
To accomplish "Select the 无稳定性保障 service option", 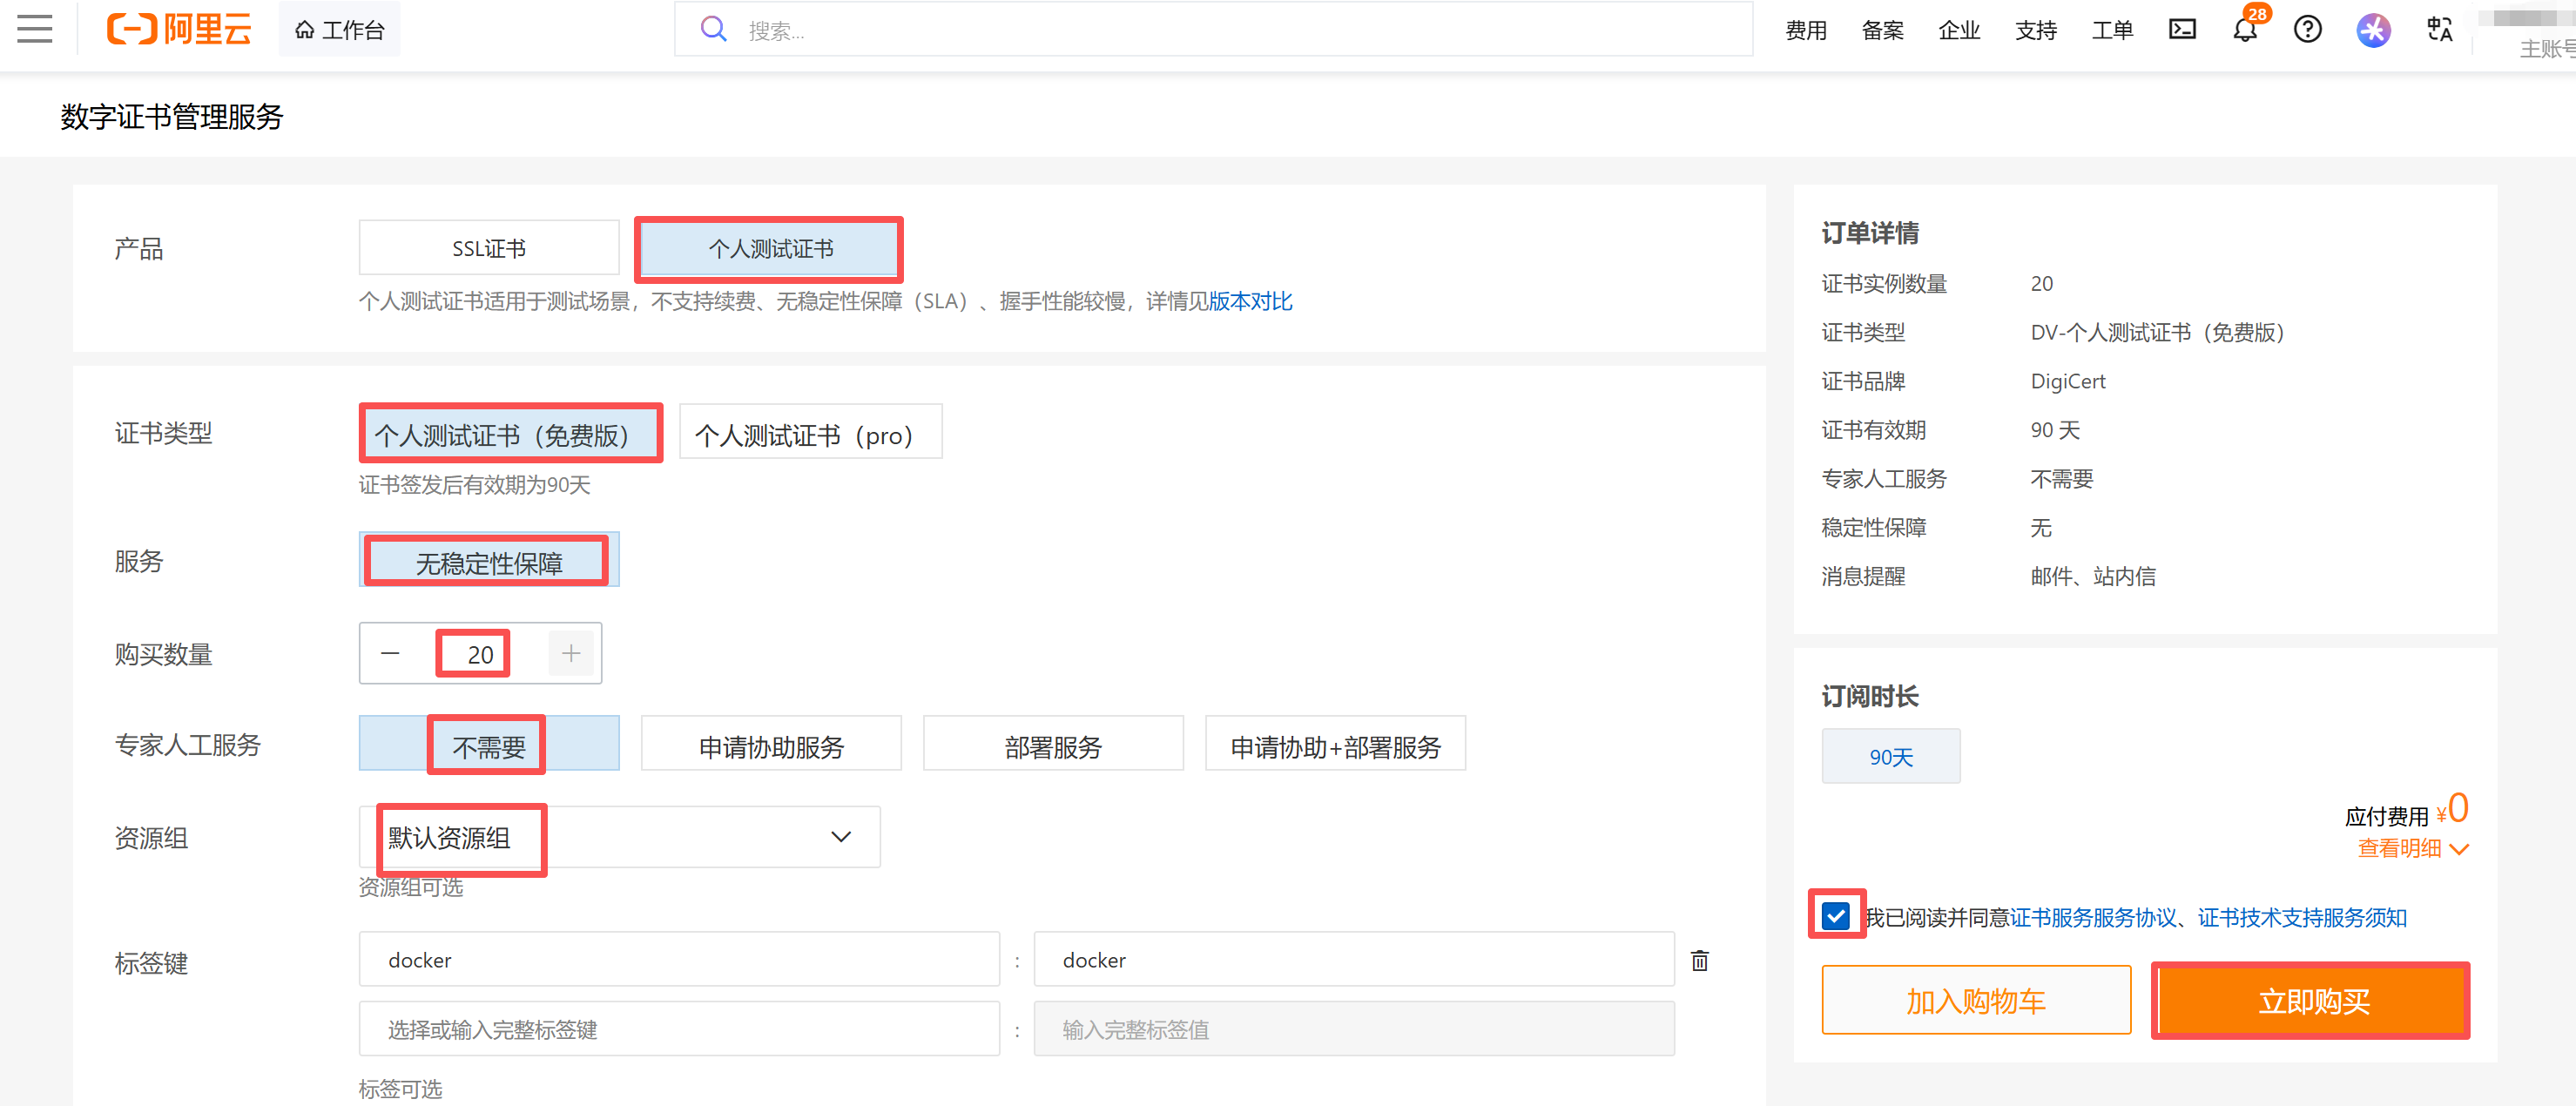I will coord(489,560).
